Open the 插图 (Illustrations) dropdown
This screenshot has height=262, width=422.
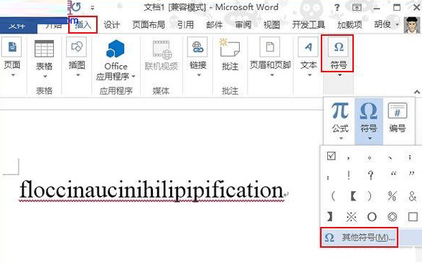[77, 57]
